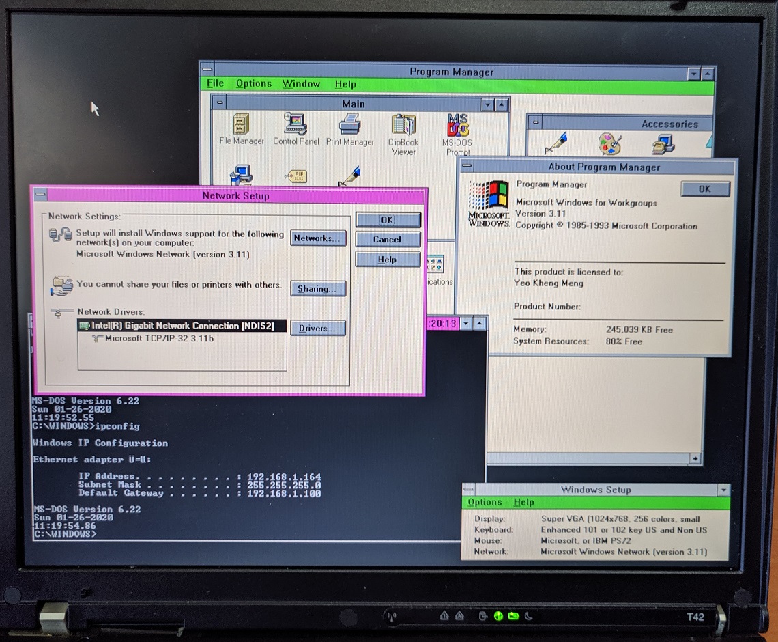
Task: Minimize the Main group window arrow
Action: 488,104
